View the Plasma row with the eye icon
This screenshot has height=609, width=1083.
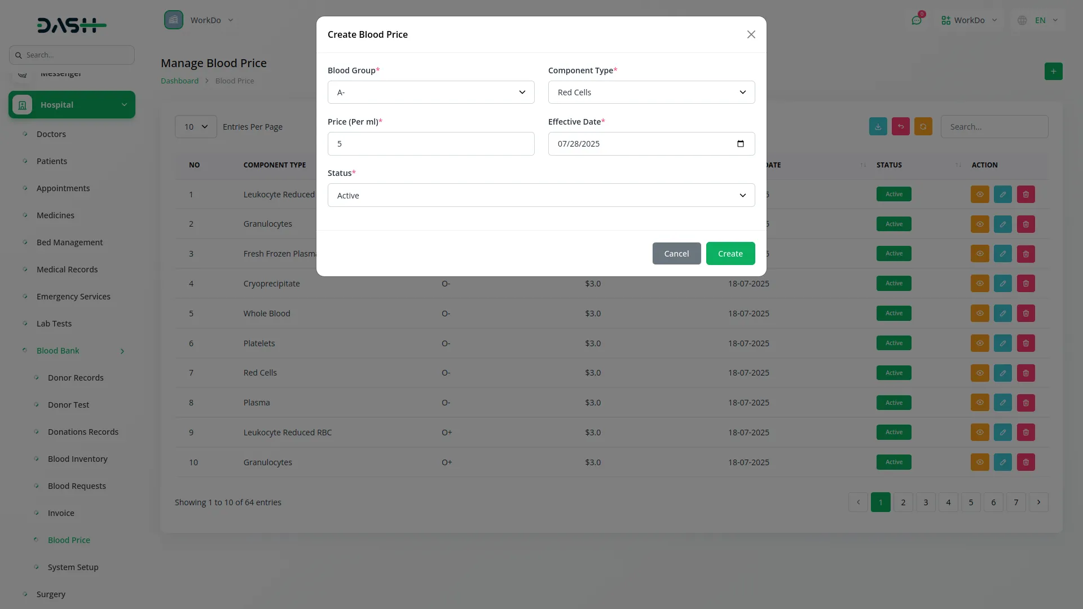tap(980, 403)
